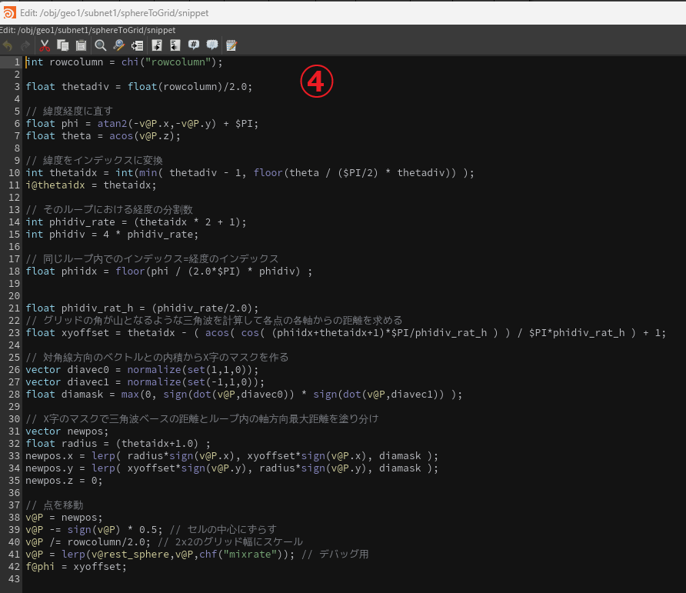This screenshot has width=686, height=593.
Task: Click the comment about X字のマスクを作る
Action: (x=157, y=357)
